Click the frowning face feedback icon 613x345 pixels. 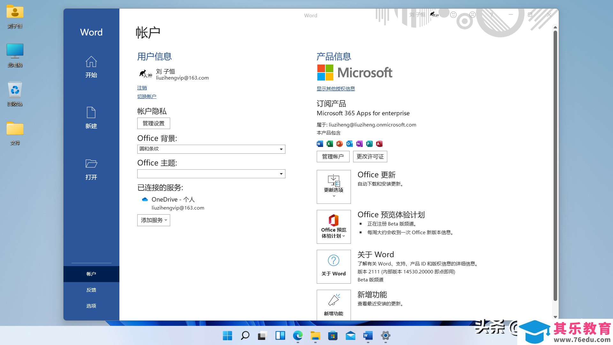[x=473, y=15]
